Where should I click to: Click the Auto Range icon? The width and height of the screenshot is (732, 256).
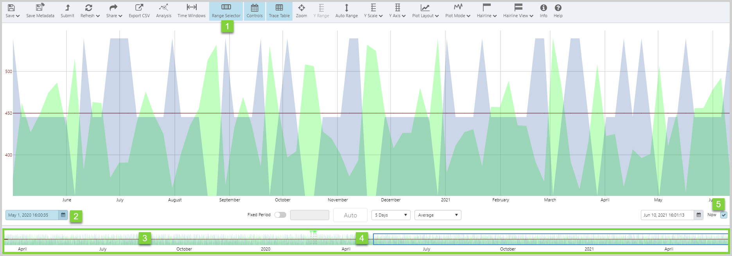[346, 8]
